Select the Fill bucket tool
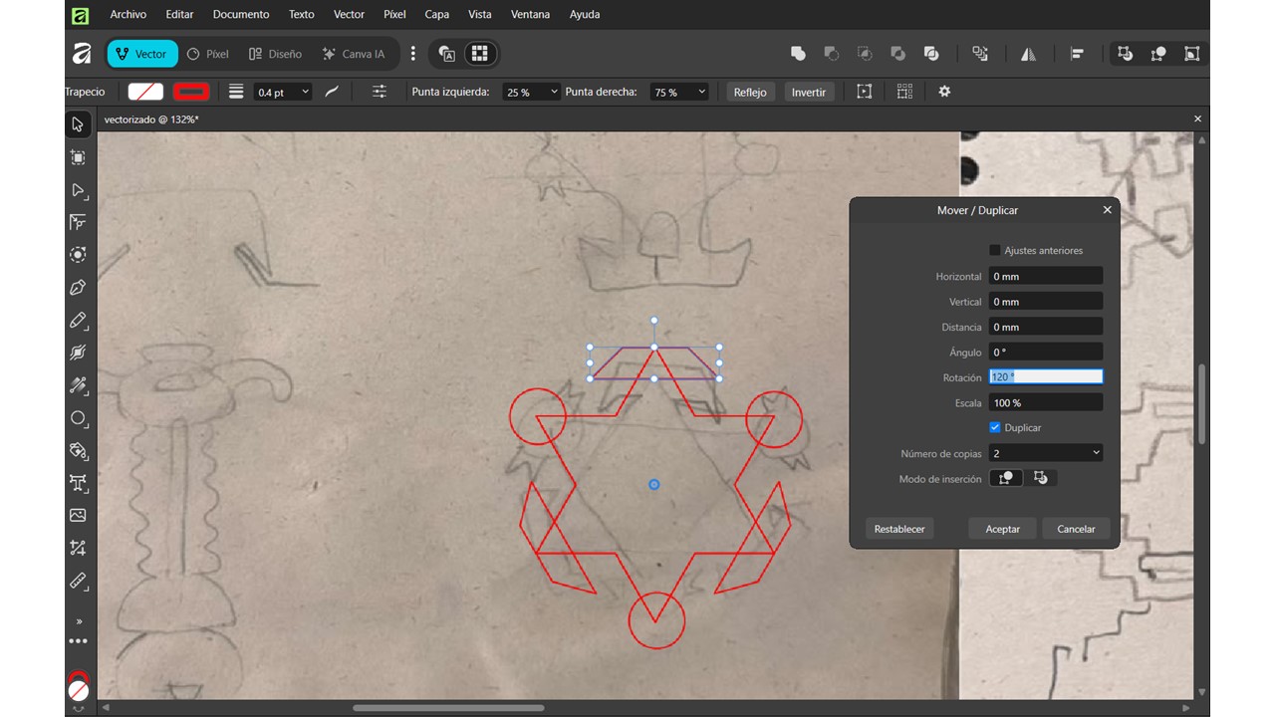The image size is (1275, 717). (x=78, y=450)
